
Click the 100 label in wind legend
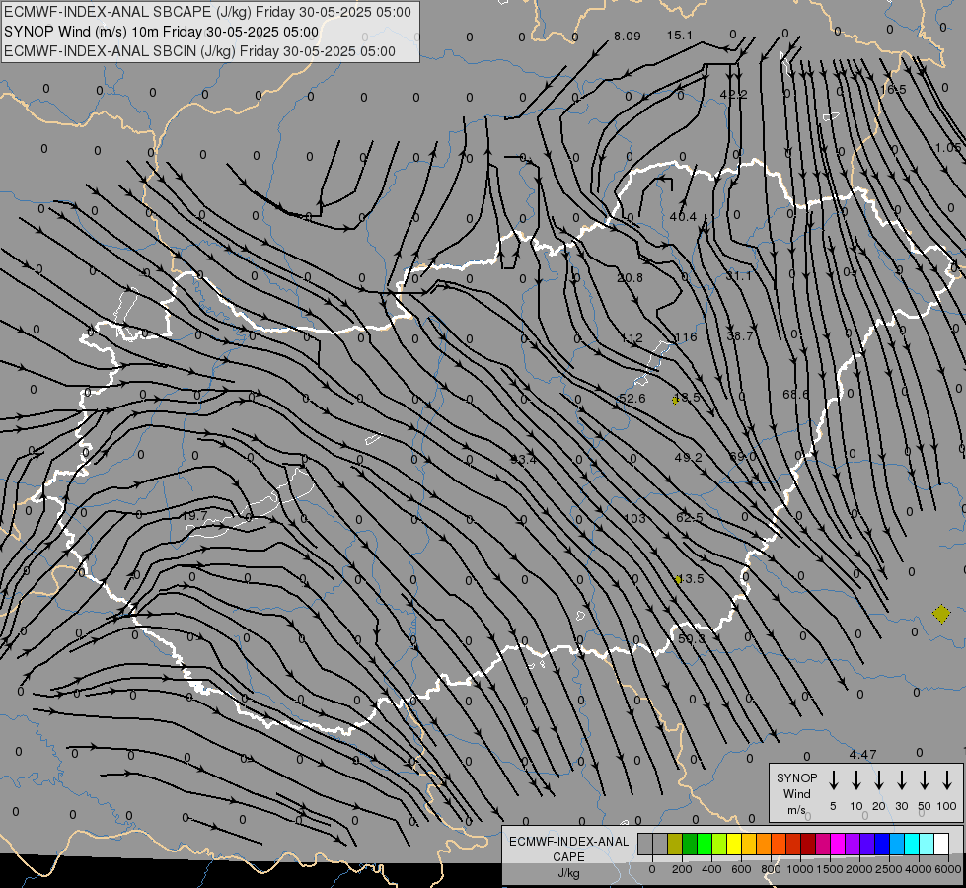click(947, 806)
